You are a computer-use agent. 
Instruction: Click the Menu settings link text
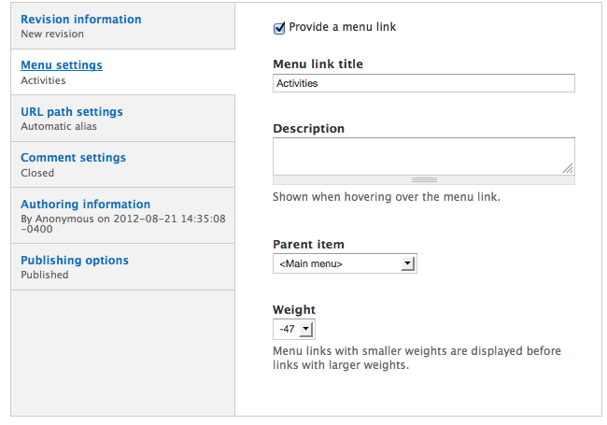pos(62,65)
